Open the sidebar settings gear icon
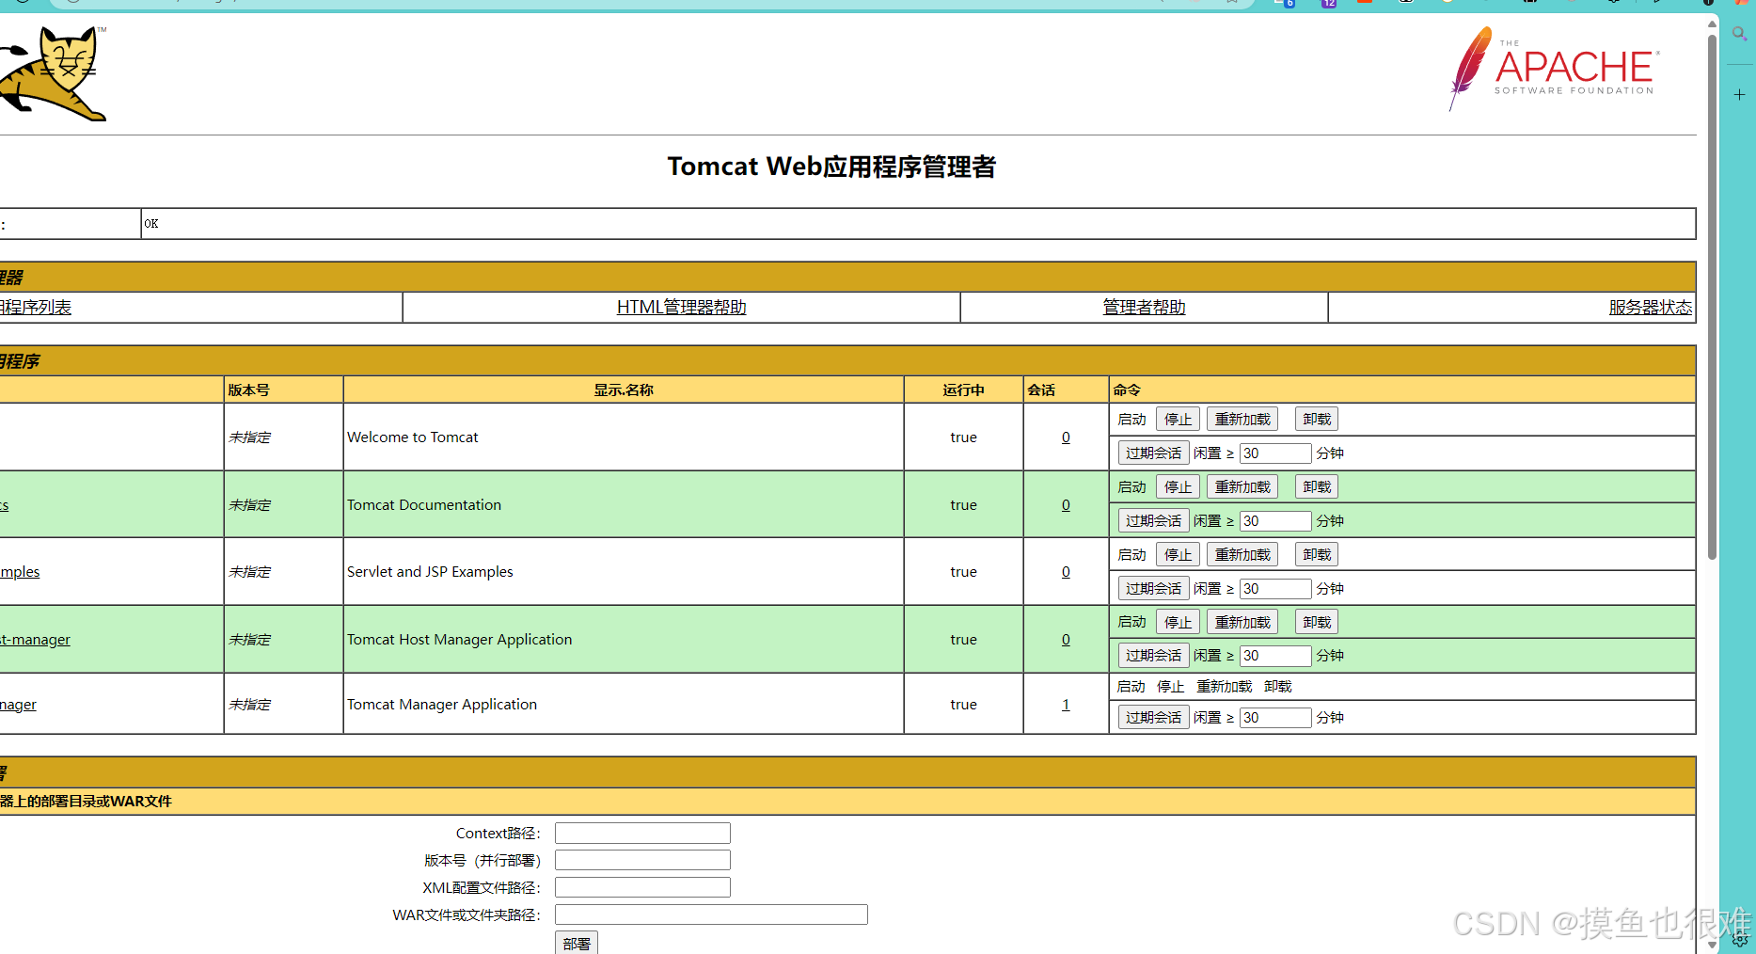 coord(1739,939)
